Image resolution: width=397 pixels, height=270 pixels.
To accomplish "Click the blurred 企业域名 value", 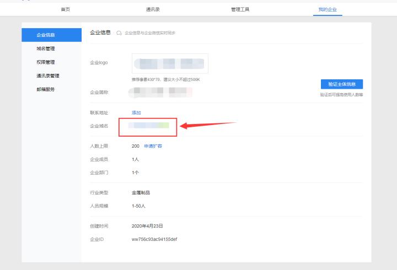I will [148, 125].
